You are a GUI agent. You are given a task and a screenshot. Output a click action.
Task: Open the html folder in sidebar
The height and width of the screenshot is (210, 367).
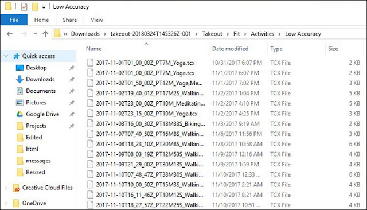(x=32, y=149)
